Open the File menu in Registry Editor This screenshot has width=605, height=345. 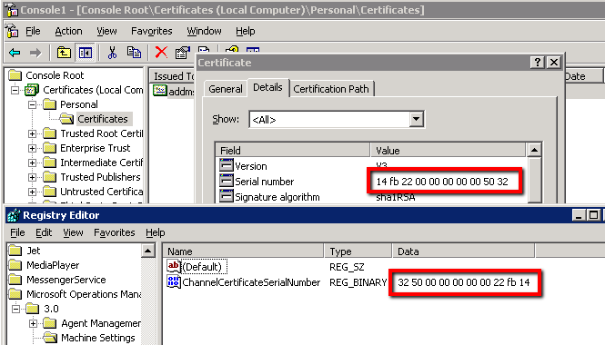17,232
